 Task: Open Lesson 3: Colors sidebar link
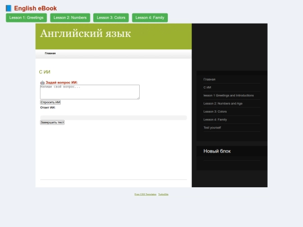pyautogui.click(x=215, y=112)
